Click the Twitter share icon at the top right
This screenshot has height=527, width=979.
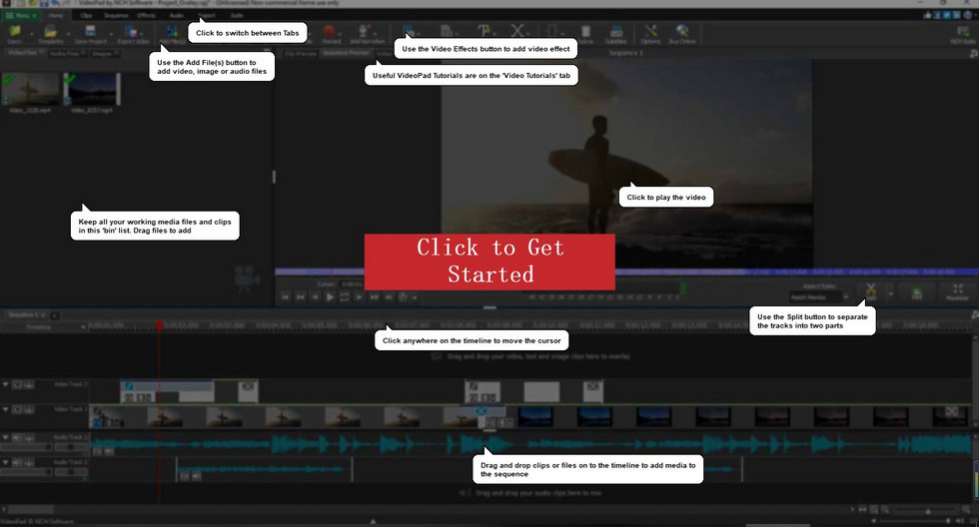[x=948, y=15]
